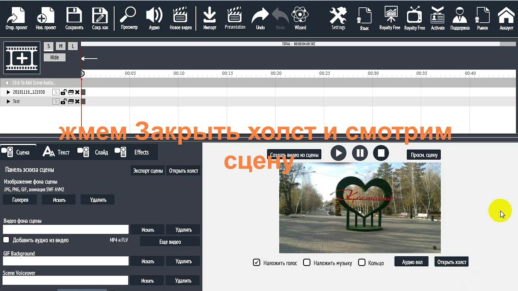Click the Undo arrow
This screenshot has height=291, width=518.
pos(260,19)
